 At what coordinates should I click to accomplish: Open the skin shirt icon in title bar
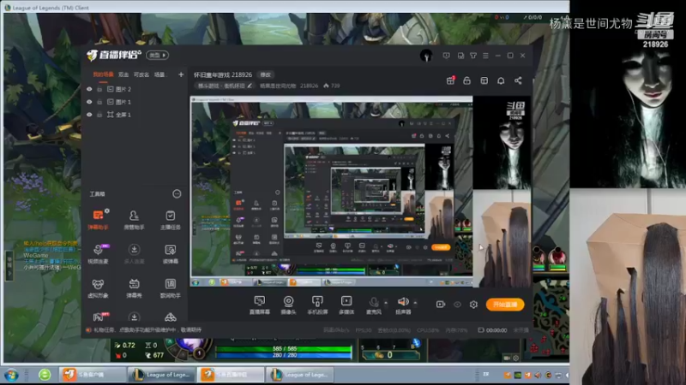point(473,56)
